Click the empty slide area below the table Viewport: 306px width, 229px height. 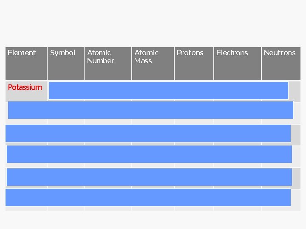coord(153,219)
